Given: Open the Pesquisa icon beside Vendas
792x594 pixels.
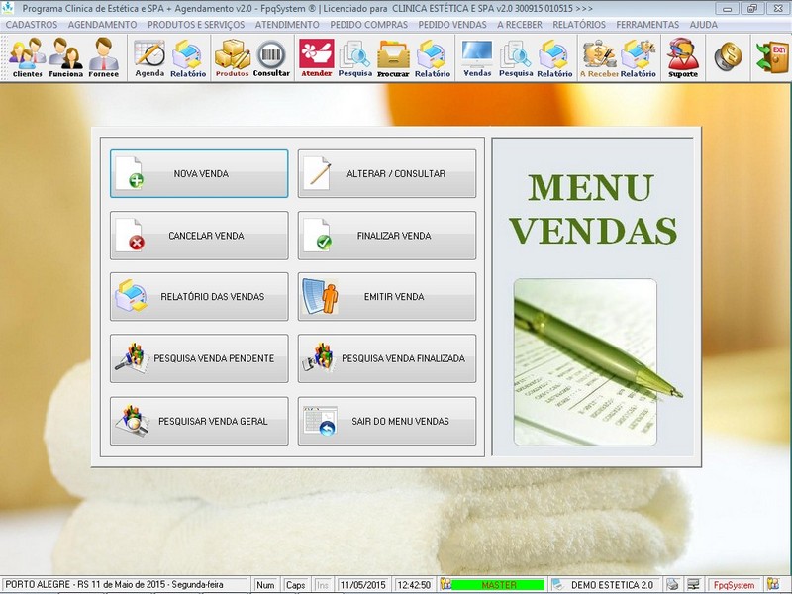Looking at the screenshot, I should (x=516, y=57).
